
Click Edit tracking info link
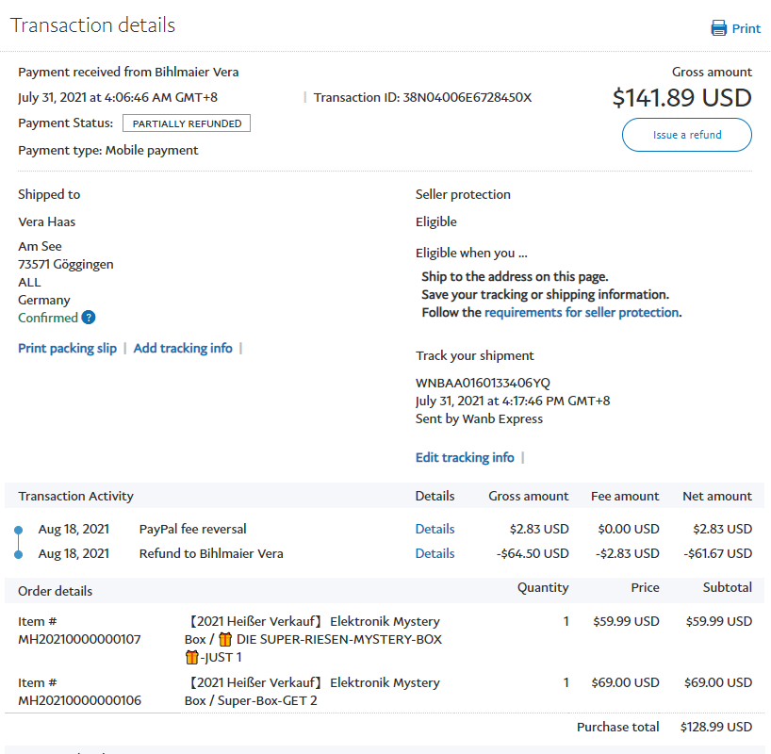(465, 458)
